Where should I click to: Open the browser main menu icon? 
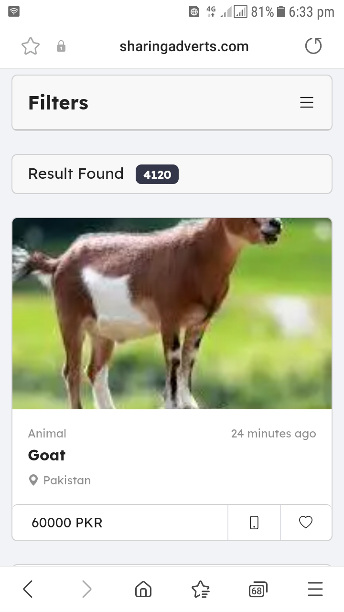pos(315,589)
